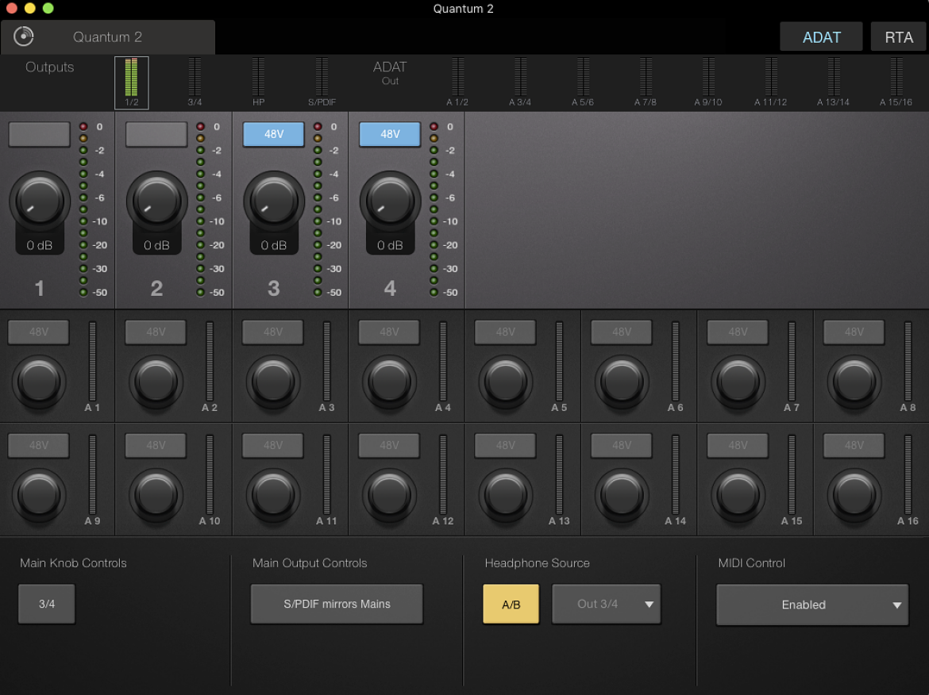Enable 48V phantom power on channel 1
The image size is (929, 695).
(39, 134)
